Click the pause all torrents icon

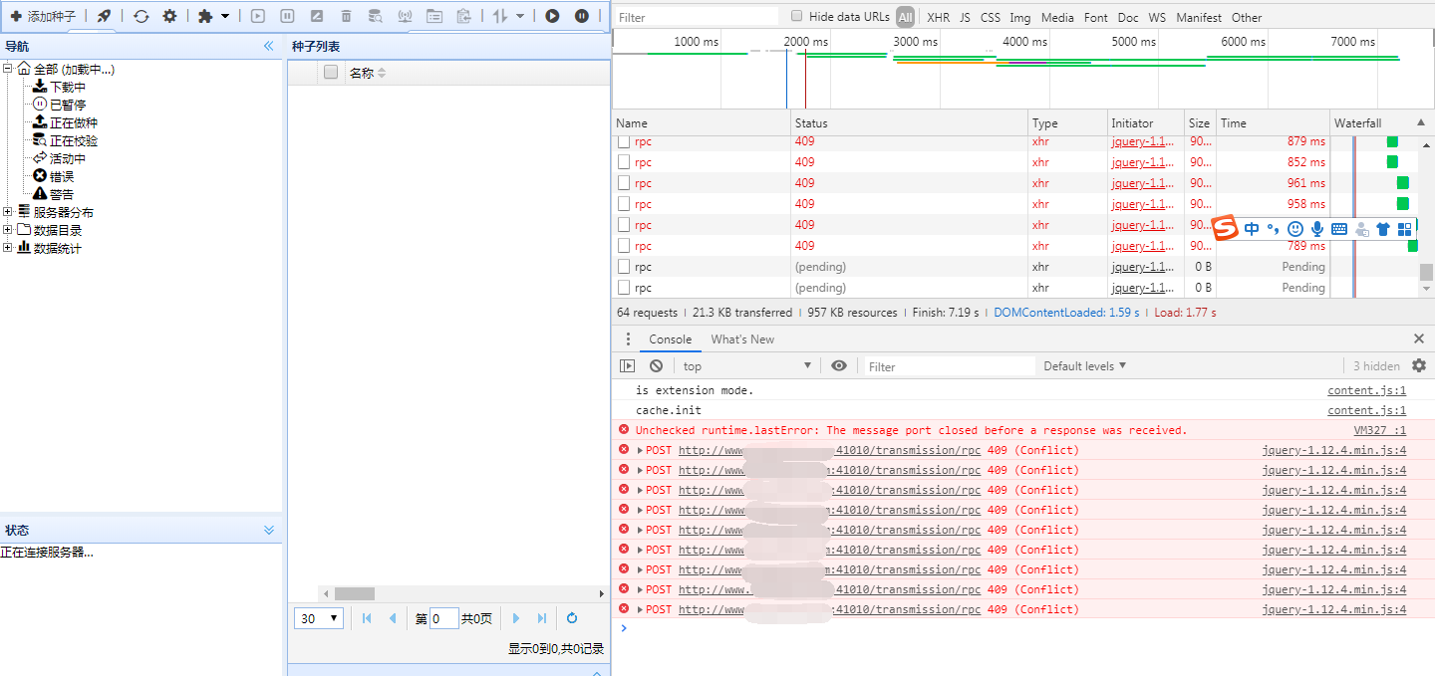coord(581,16)
